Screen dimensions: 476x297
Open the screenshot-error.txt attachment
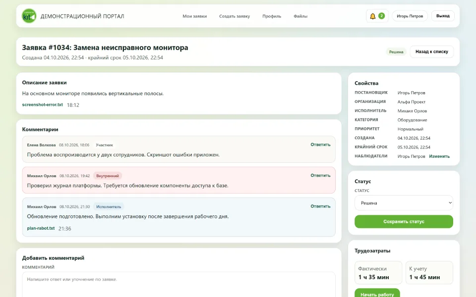point(43,104)
